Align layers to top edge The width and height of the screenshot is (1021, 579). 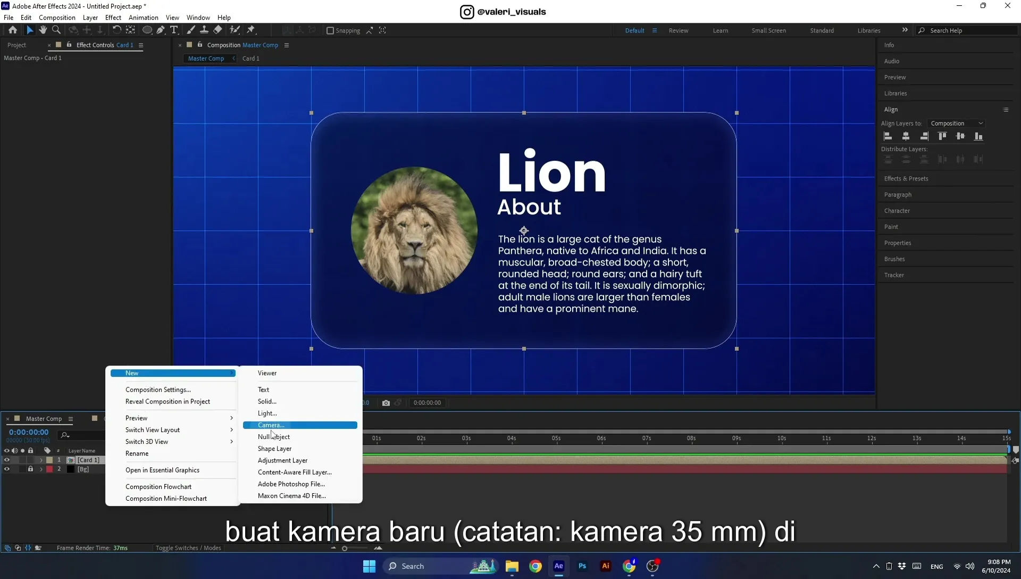[x=942, y=136]
